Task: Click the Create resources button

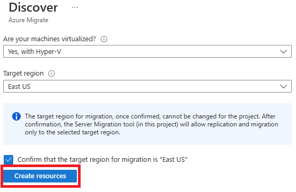Action: pos(40,176)
